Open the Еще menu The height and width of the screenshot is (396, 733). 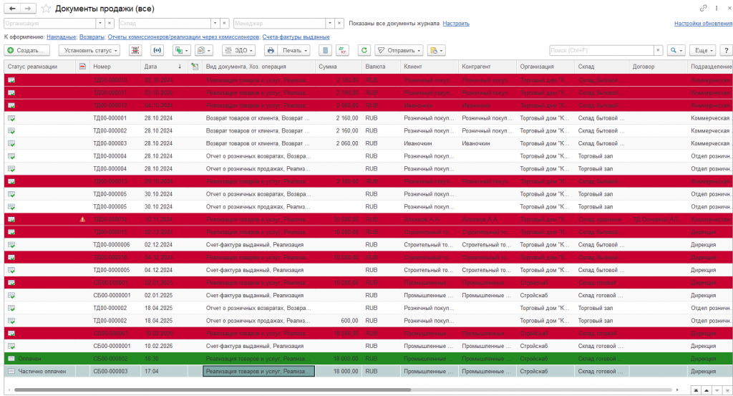point(704,51)
